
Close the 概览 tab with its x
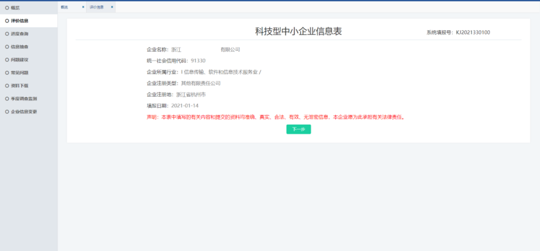(x=83, y=7)
